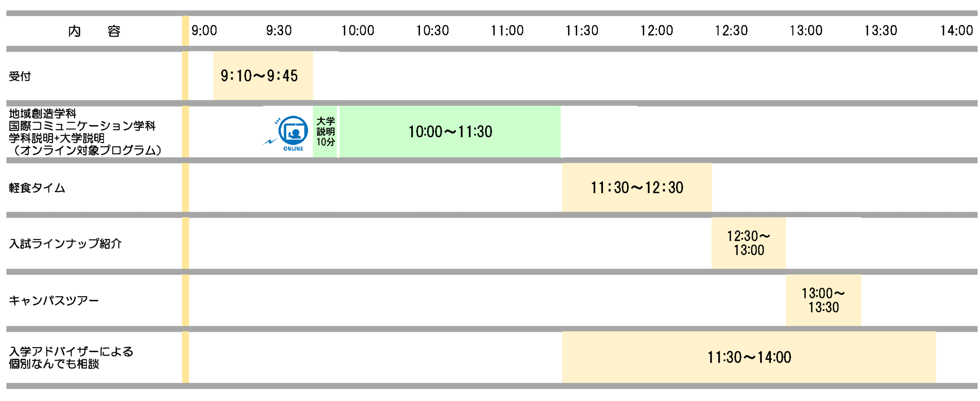This screenshot has height=401, width=980.
Task: Click the 入学アドバイザーによる個別なんでも相談 label
Action: pos(71,357)
